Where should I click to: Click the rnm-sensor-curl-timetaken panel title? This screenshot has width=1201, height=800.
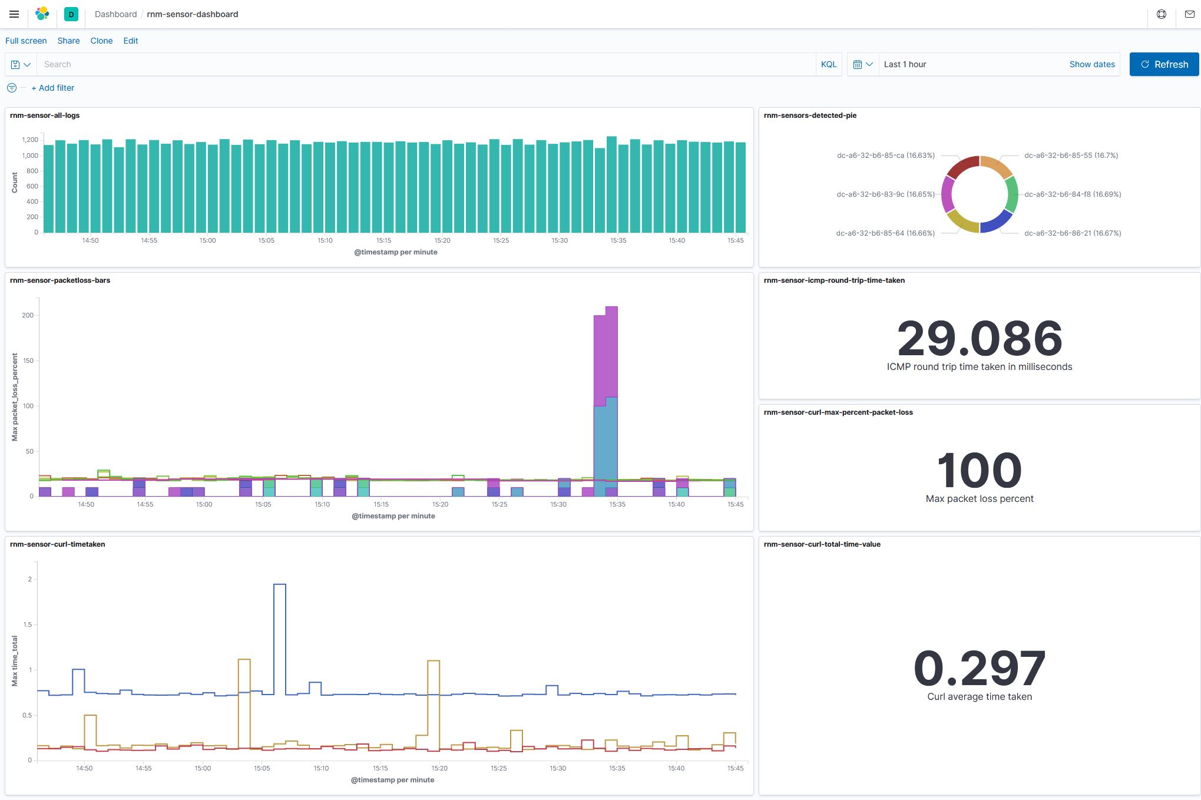[x=58, y=544]
